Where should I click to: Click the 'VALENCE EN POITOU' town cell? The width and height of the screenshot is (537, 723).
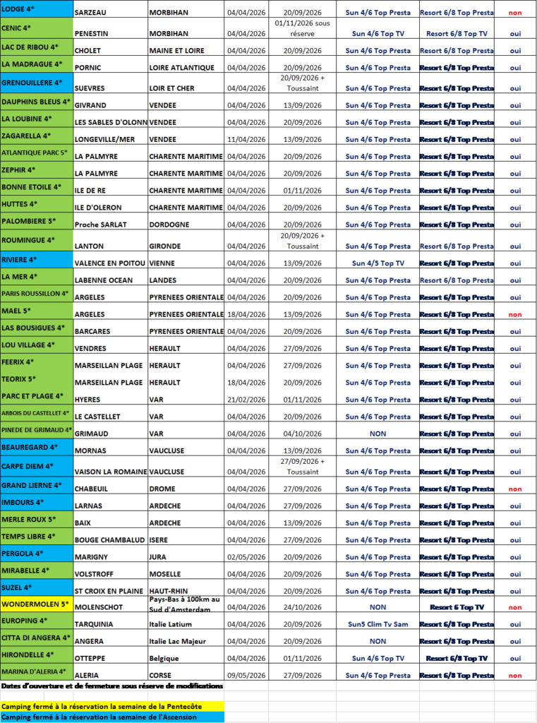(x=109, y=263)
